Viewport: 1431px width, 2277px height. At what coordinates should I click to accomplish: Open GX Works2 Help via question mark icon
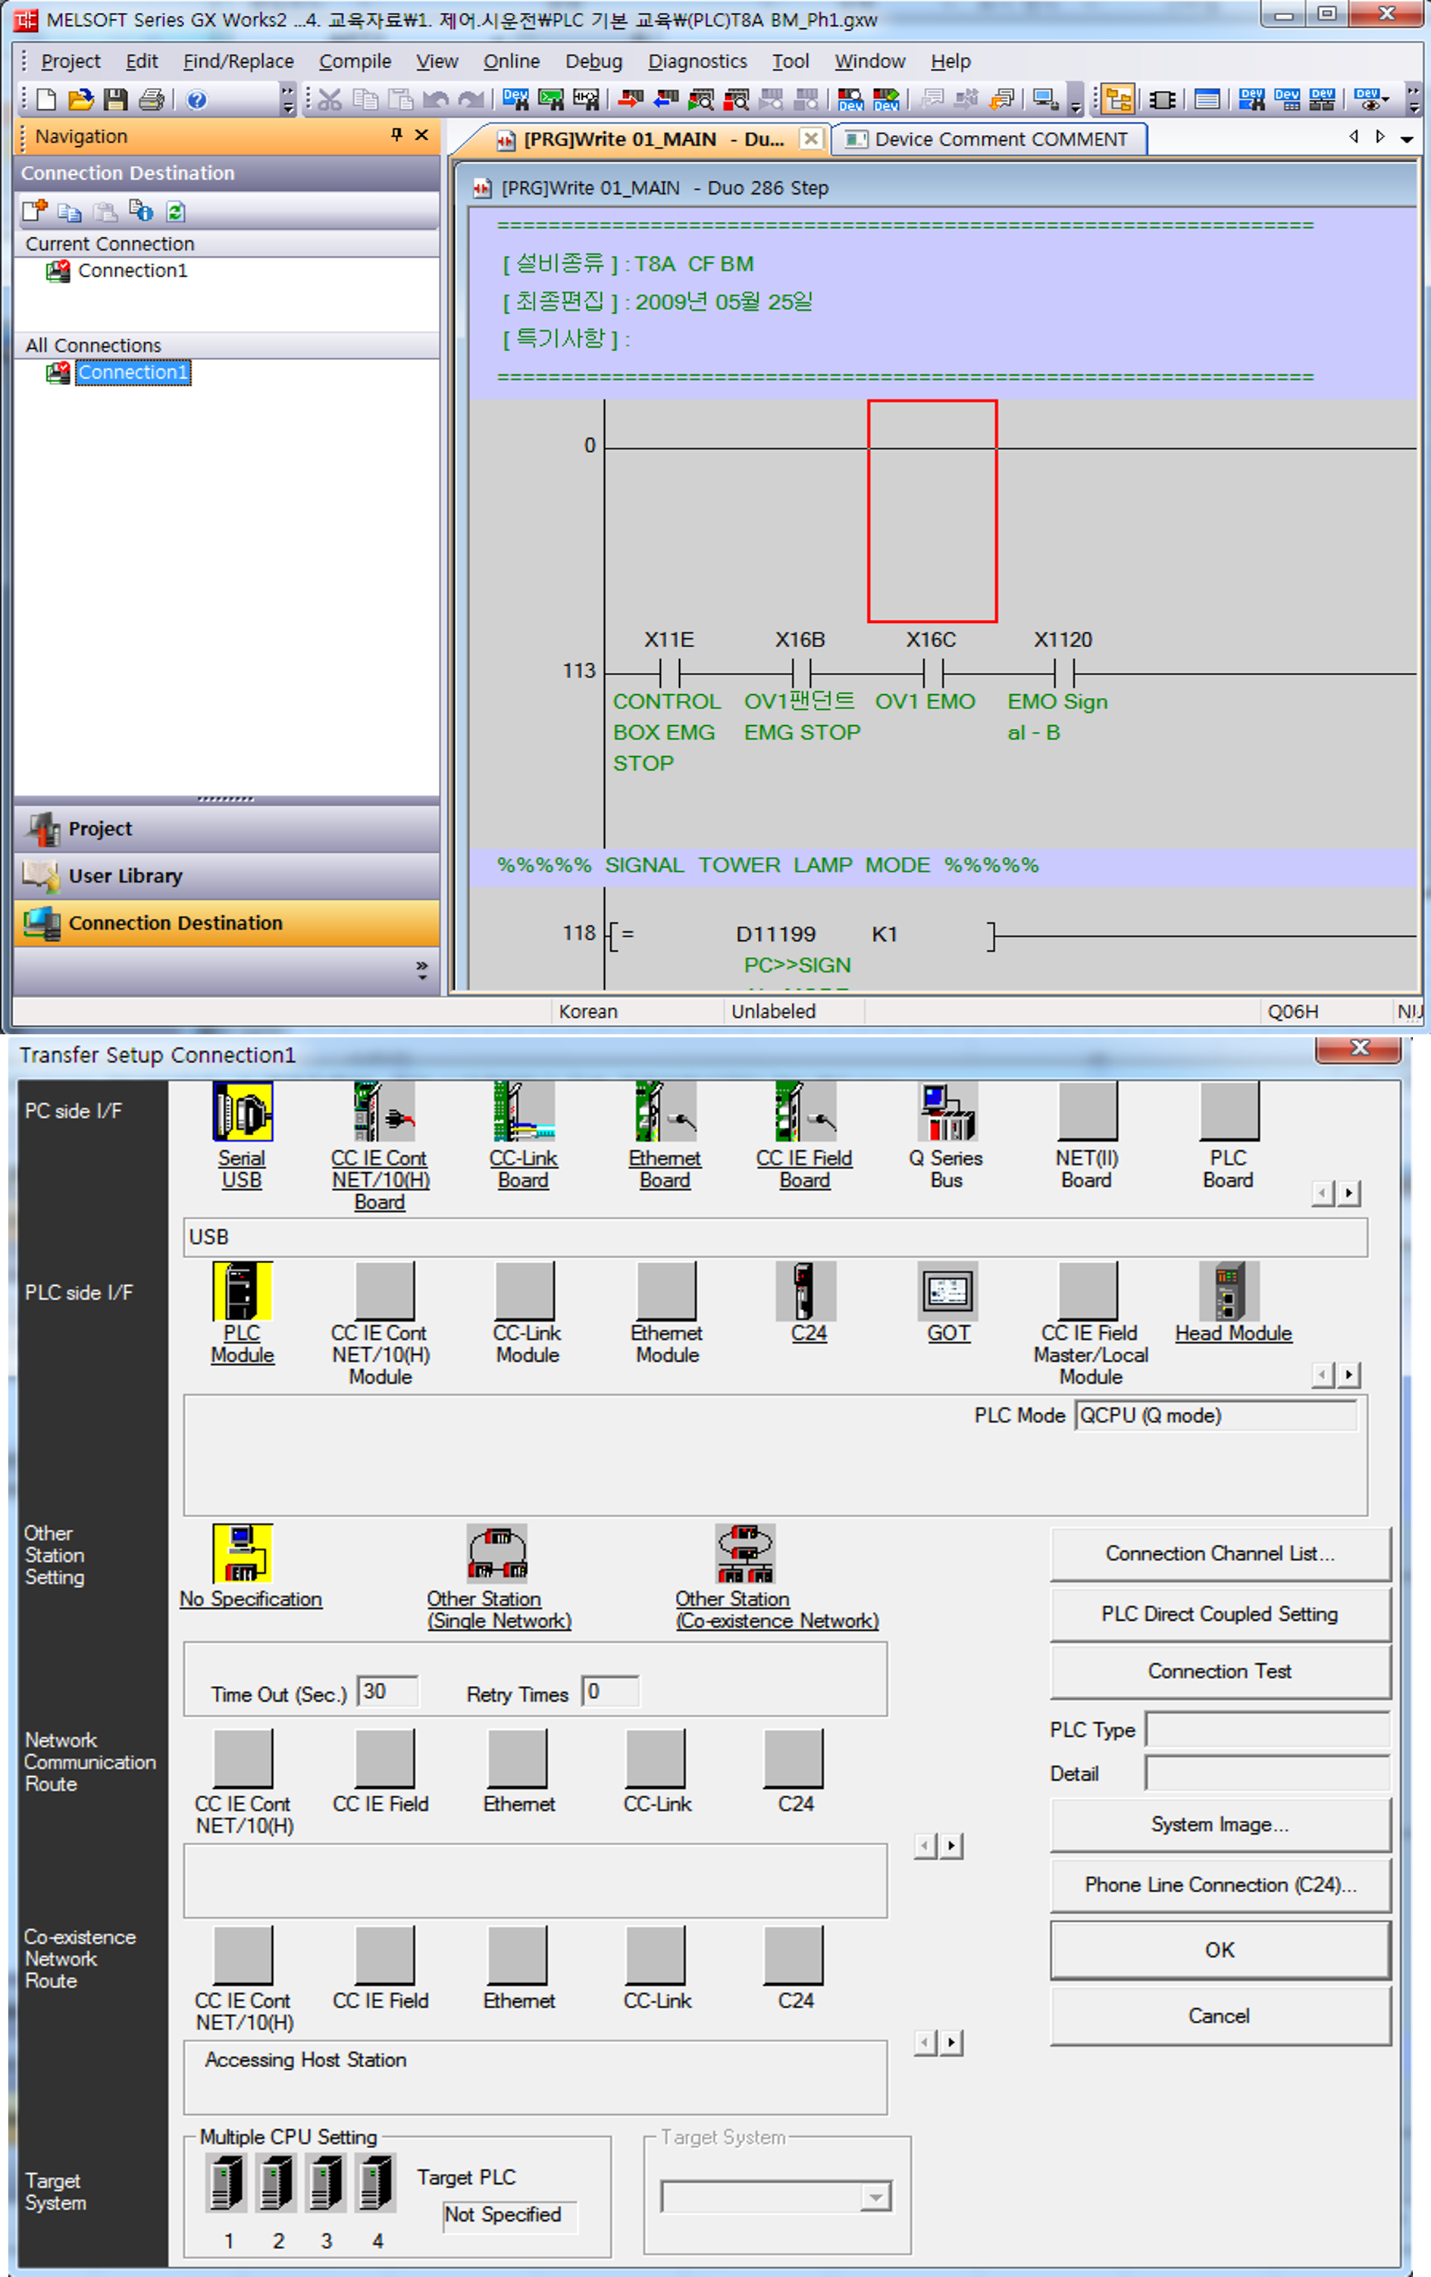tap(197, 99)
